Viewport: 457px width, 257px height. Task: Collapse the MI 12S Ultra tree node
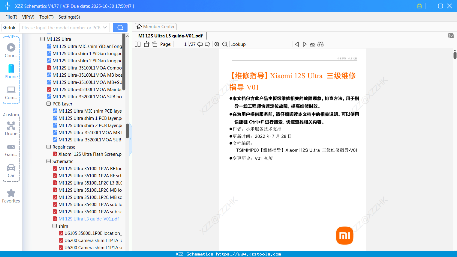[43, 39]
